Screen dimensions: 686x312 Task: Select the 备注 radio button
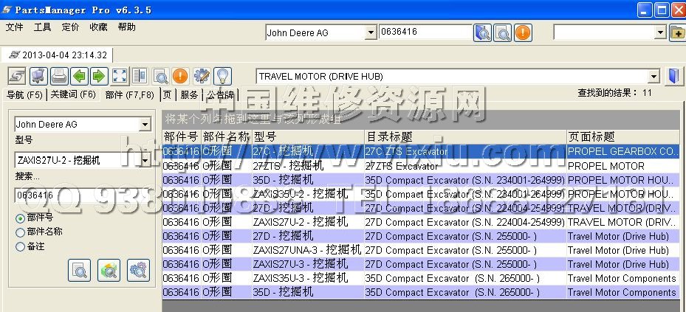(20, 246)
